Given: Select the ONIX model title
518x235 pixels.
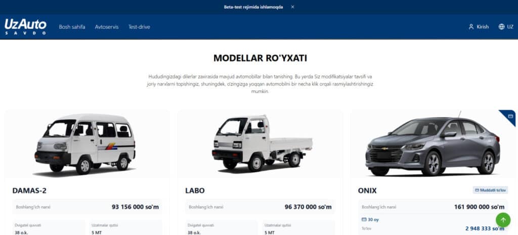Looking at the screenshot, I should tap(367, 191).
